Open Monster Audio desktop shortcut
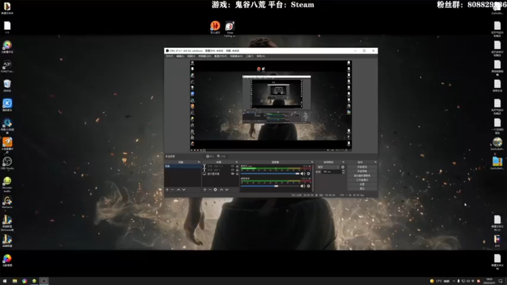Screen dimensions: 507x285 point(7,184)
